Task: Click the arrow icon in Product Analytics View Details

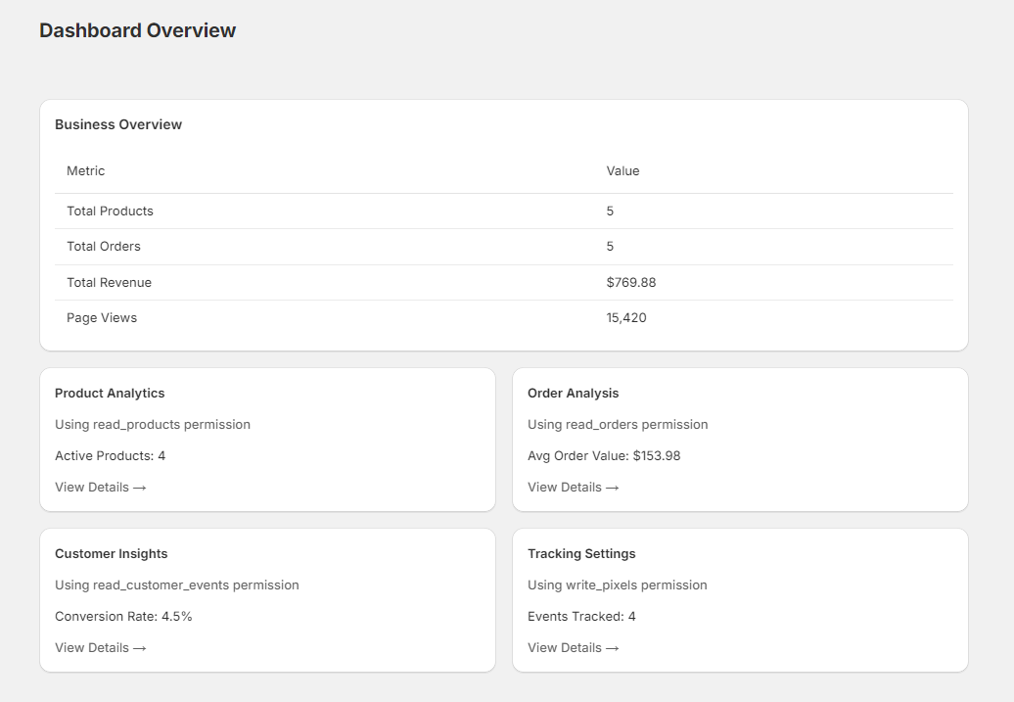Action: coord(141,487)
